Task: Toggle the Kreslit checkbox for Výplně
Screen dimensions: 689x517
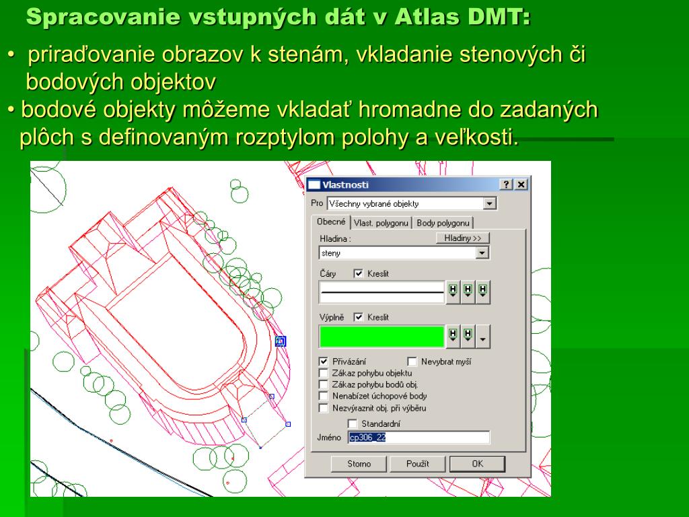Action: (358, 317)
